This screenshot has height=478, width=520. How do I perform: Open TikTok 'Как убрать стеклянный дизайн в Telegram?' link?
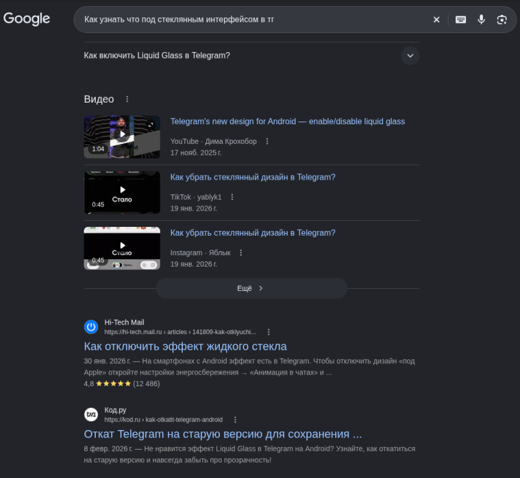(x=253, y=178)
